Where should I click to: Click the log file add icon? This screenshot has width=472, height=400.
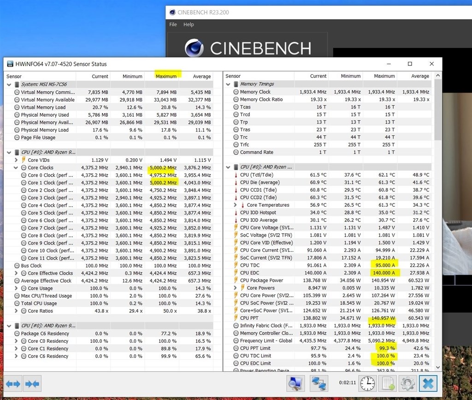(388, 384)
